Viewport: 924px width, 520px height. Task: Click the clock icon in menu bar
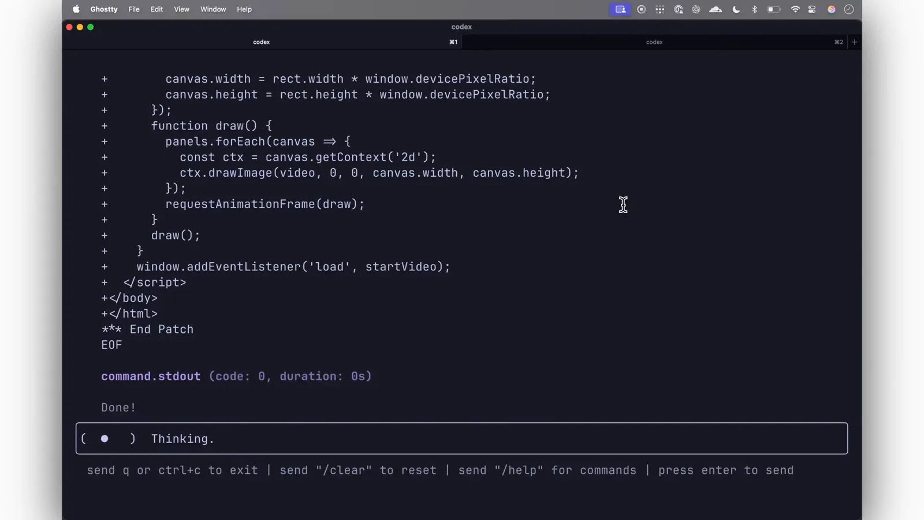click(x=849, y=9)
